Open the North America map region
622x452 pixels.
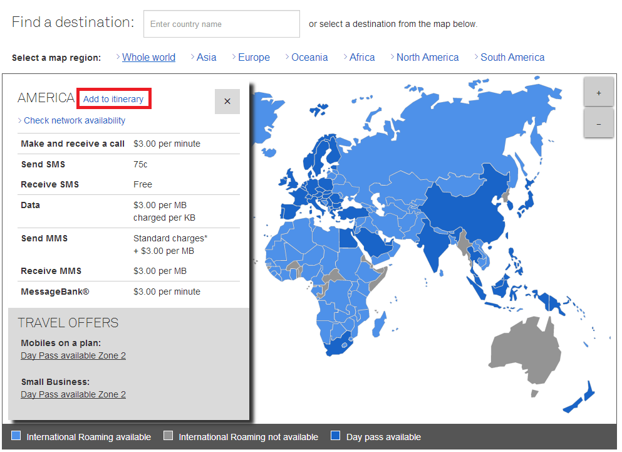427,57
